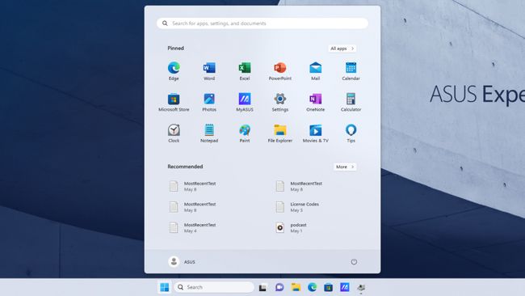Open Excel in the Start menu

(x=245, y=71)
